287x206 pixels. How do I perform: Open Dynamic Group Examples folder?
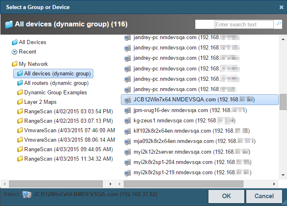pyautogui.click(x=56, y=92)
